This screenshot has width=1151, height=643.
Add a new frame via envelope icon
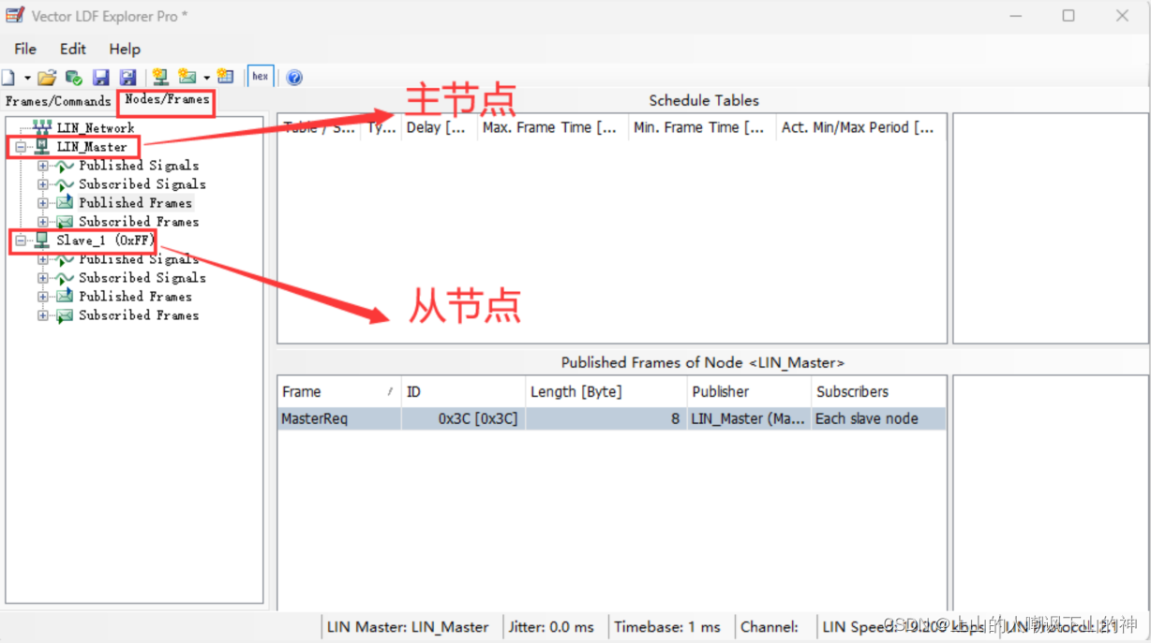click(x=187, y=78)
